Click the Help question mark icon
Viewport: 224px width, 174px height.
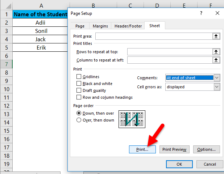(x=200, y=13)
